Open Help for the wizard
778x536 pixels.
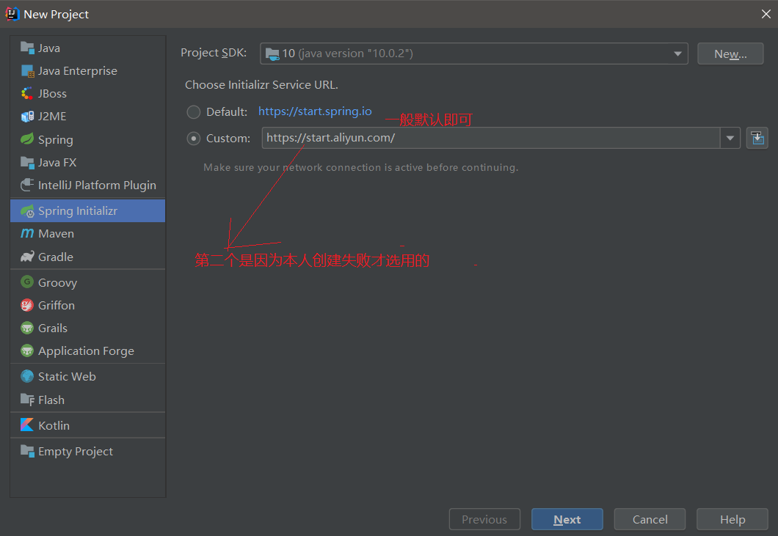[732, 519]
